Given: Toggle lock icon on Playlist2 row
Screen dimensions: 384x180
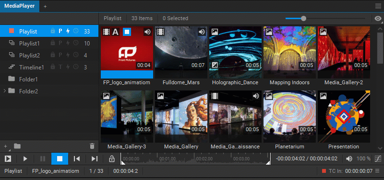Looking at the screenshot, I should (x=52, y=55).
